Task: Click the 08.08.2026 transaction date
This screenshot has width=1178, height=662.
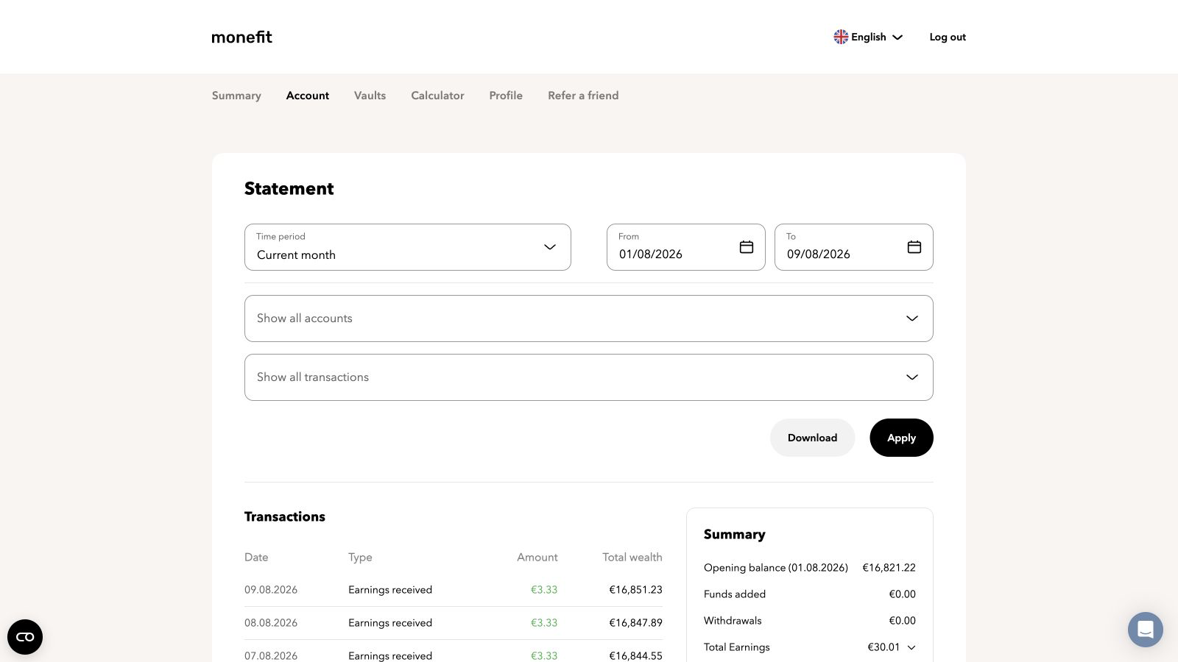Action: [x=271, y=623]
